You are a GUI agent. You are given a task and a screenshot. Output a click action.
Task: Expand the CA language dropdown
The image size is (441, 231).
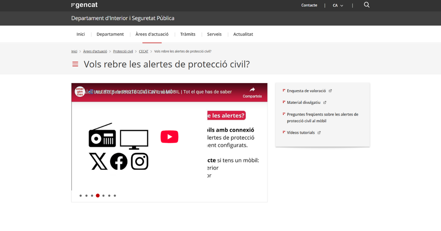coord(337,6)
